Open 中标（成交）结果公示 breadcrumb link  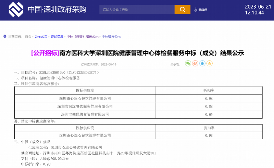(x=83, y=37)
